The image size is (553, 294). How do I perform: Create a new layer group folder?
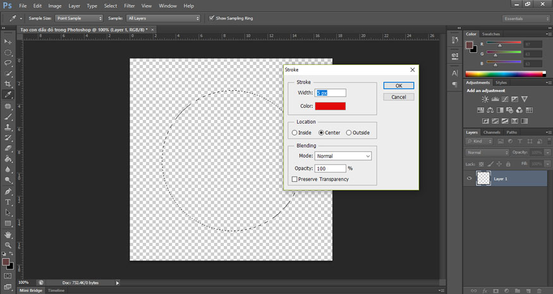tap(518, 291)
